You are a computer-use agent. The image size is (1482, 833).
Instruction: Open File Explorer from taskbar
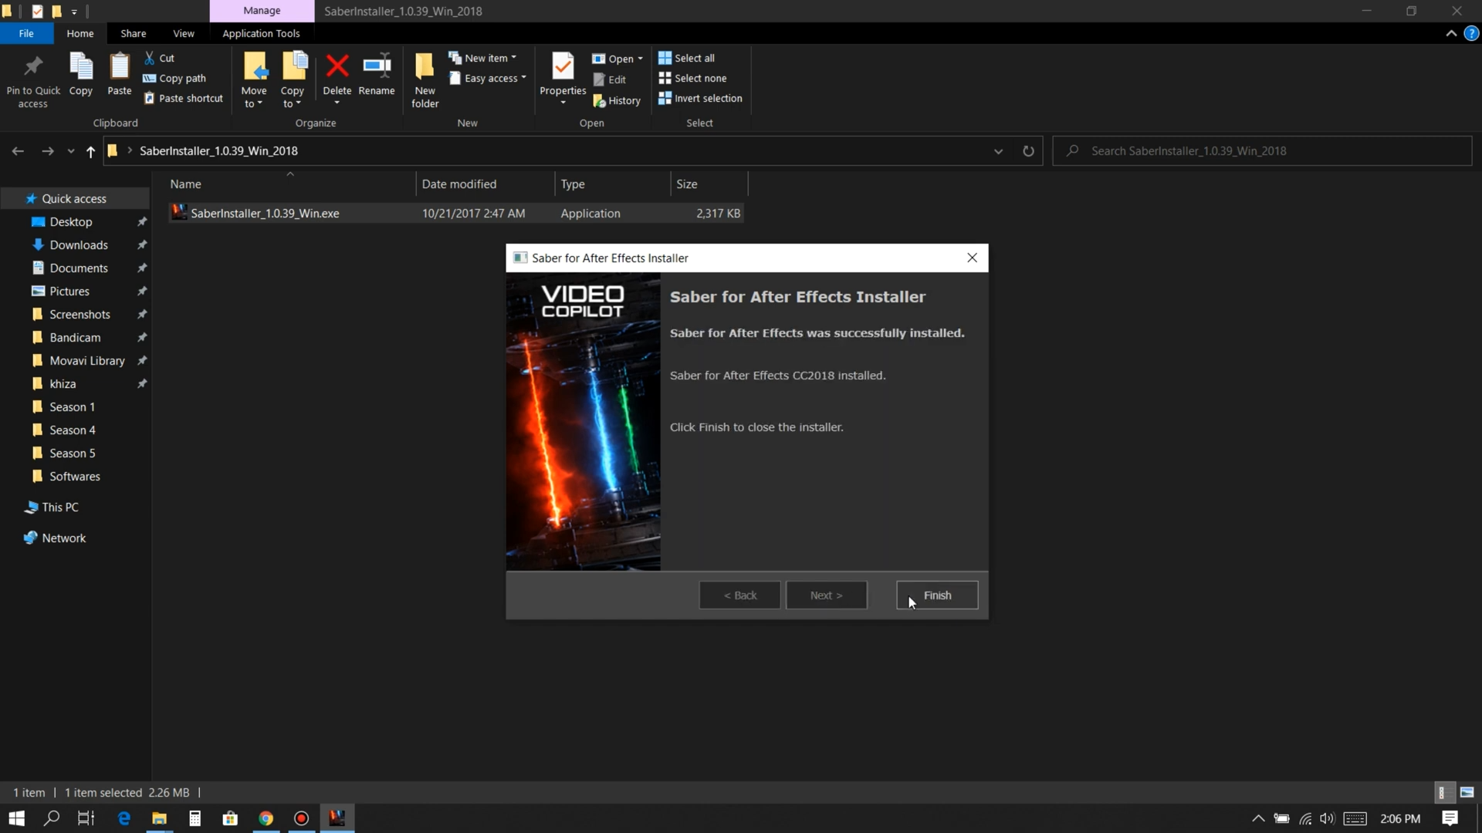coord(159,818)
